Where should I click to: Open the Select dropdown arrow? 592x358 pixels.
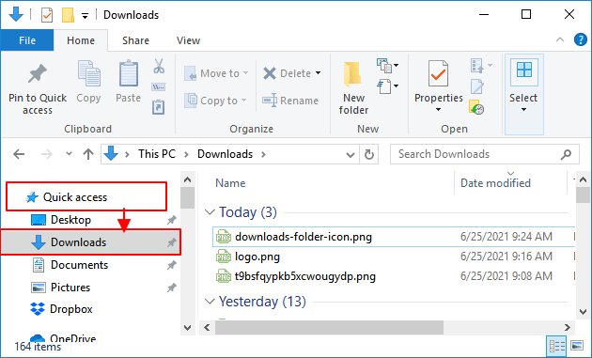tap(523, 110)
